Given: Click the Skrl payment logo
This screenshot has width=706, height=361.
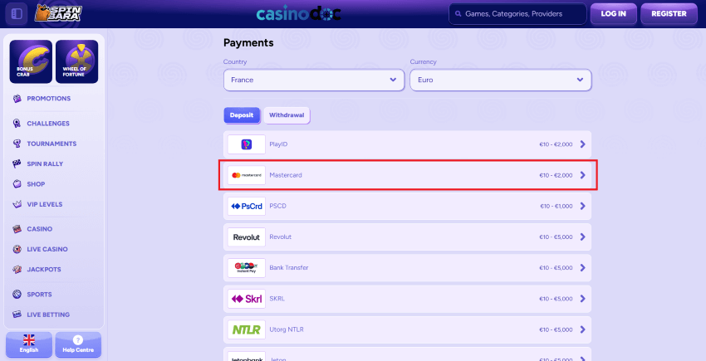Looking at the screenshot, I should (x=247, y=299).
